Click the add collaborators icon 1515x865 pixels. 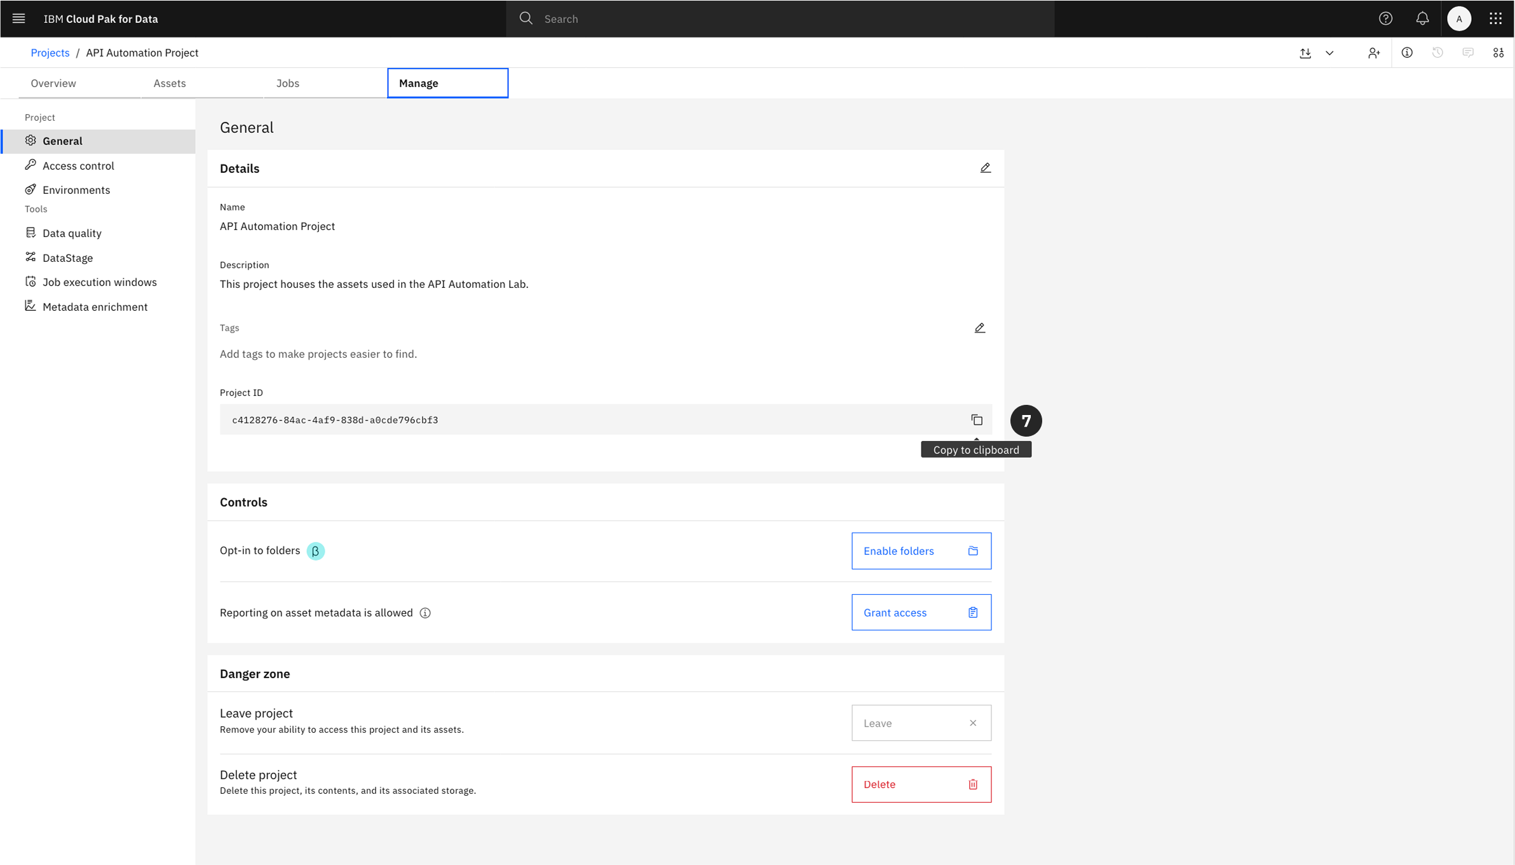click(x=1374, y=53)
